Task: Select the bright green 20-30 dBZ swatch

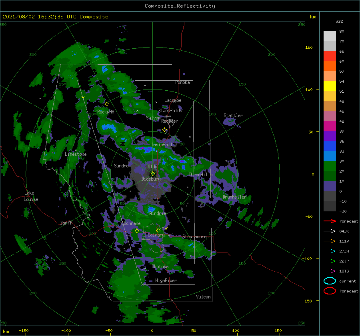Action: point(330,166)
